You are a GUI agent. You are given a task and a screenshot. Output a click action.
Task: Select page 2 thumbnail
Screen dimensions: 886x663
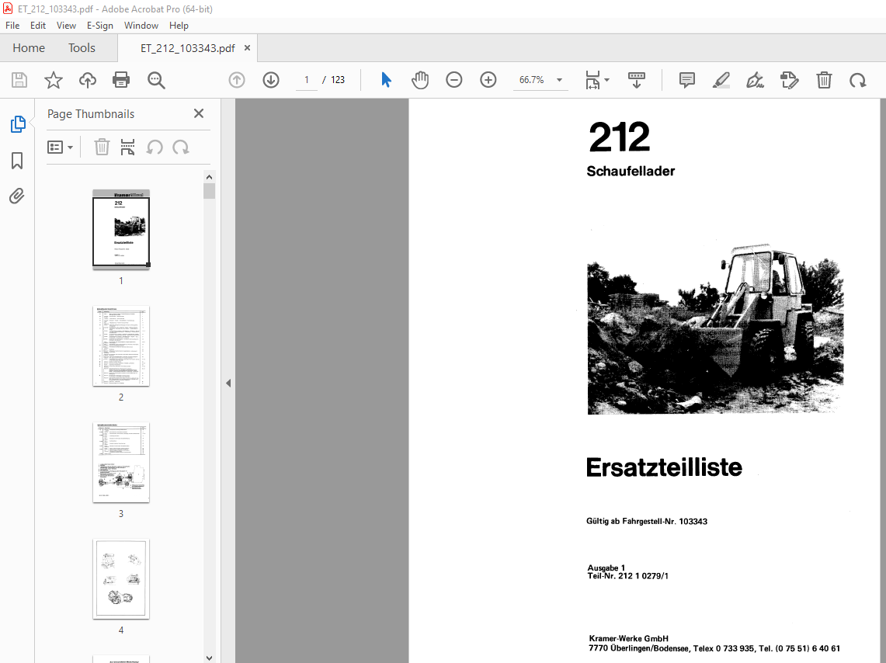point(121,346)
